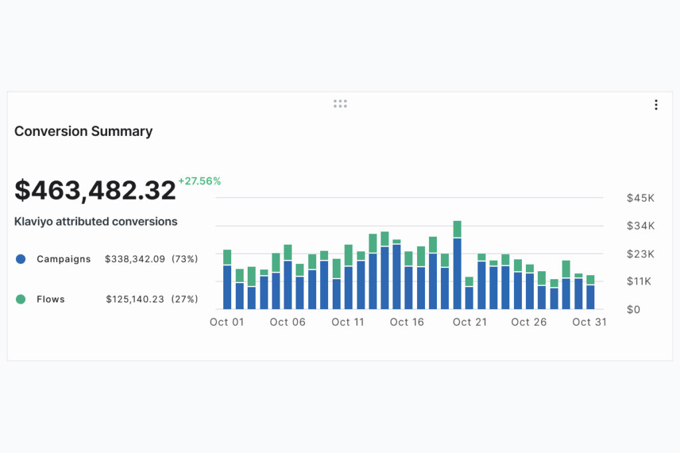
Task: Click the card drag handle dots
Action: (x=340, y=103)
